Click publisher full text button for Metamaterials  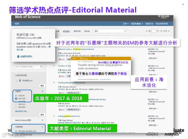(73, 93)
